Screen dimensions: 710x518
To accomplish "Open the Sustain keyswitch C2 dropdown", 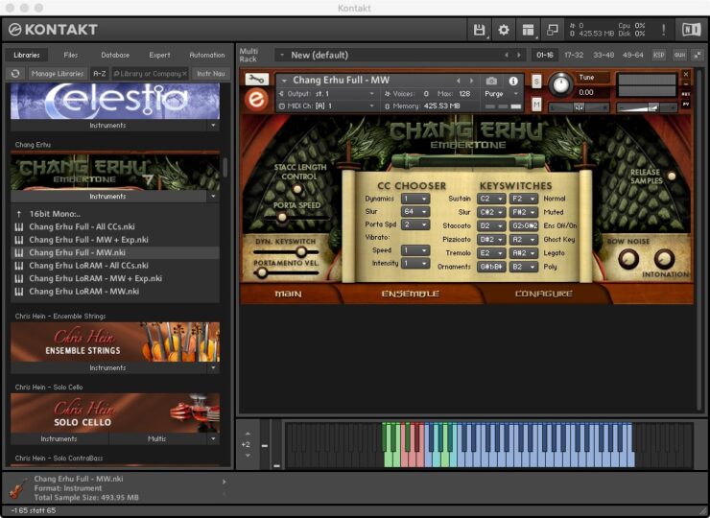I will (x=491, y=199).
